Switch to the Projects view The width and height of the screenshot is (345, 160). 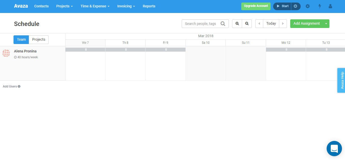(39, 39)
